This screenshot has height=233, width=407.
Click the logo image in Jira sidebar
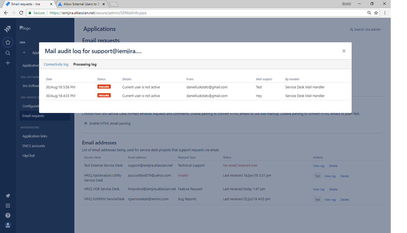click(25, 28)
